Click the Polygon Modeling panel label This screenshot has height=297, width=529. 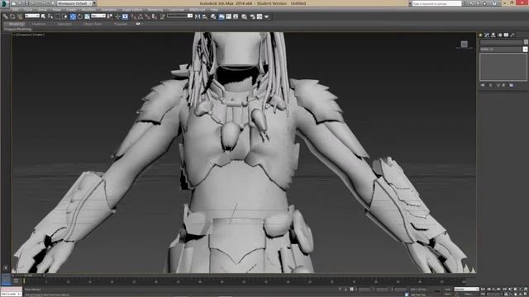pyautogui.click(x=17, y=30)
